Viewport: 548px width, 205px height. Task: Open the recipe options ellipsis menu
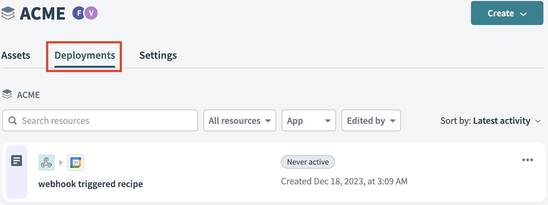pyautogui.click(x=528, y=160)
